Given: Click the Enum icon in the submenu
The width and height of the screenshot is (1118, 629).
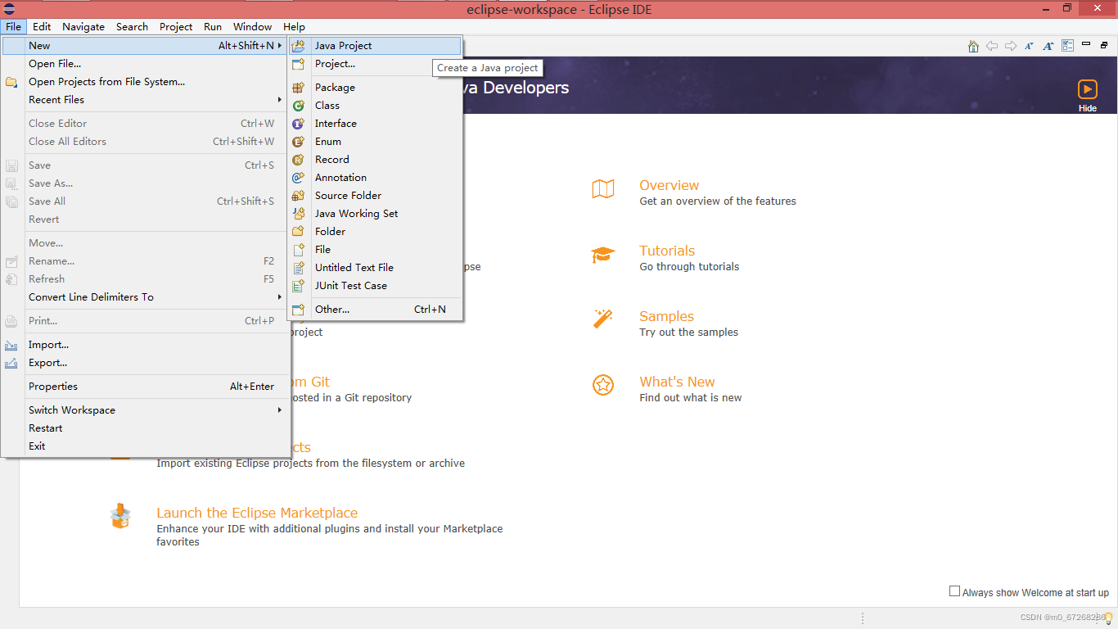Looking at the screenshot, I should pos(299,142).
